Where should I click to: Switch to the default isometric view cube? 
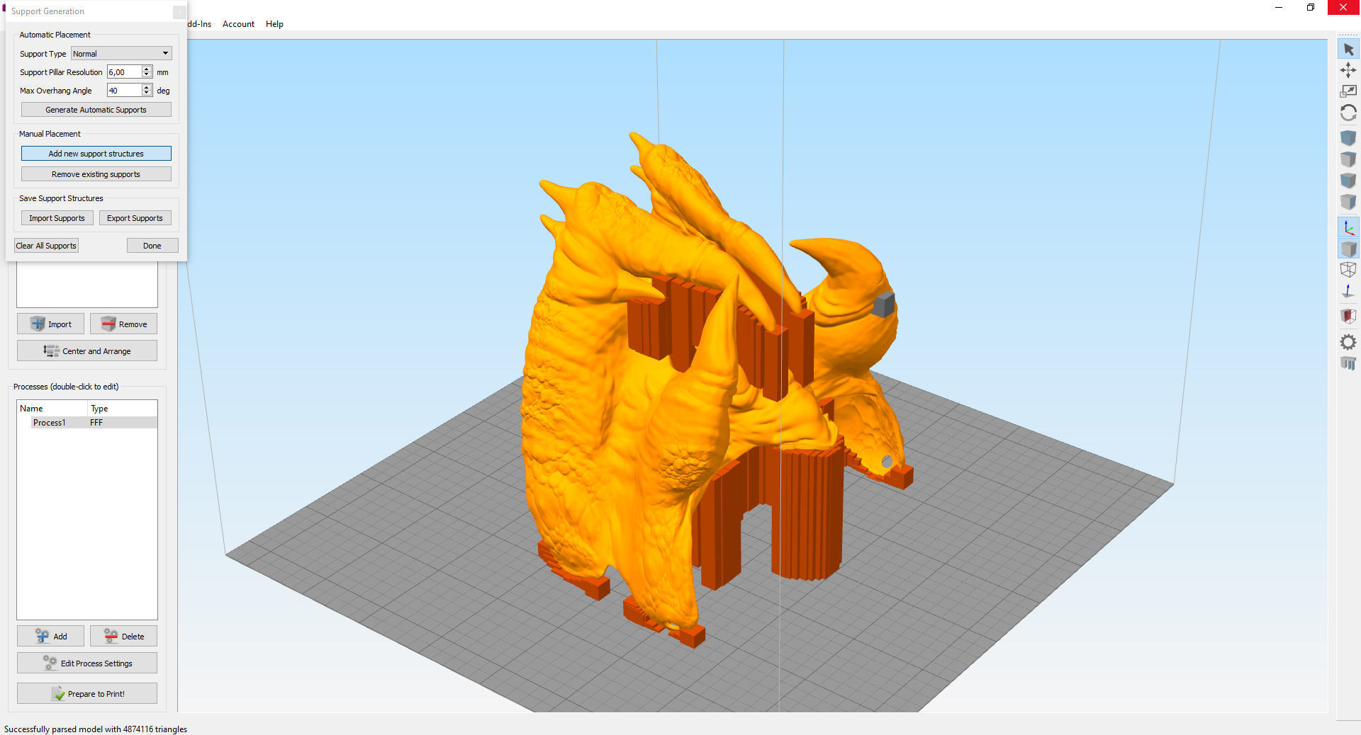1348,137
